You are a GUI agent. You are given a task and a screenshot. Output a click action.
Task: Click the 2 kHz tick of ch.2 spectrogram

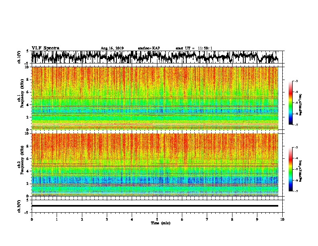[28, 184]
